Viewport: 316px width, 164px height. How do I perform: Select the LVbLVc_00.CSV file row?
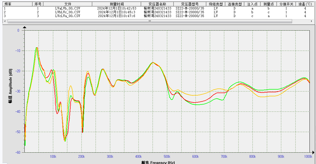pyautogui.click(x=67, y=12)
